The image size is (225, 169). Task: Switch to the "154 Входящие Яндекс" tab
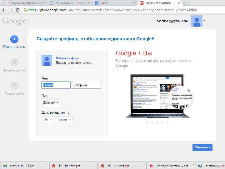pyautogui.click(x=70, y=3)
